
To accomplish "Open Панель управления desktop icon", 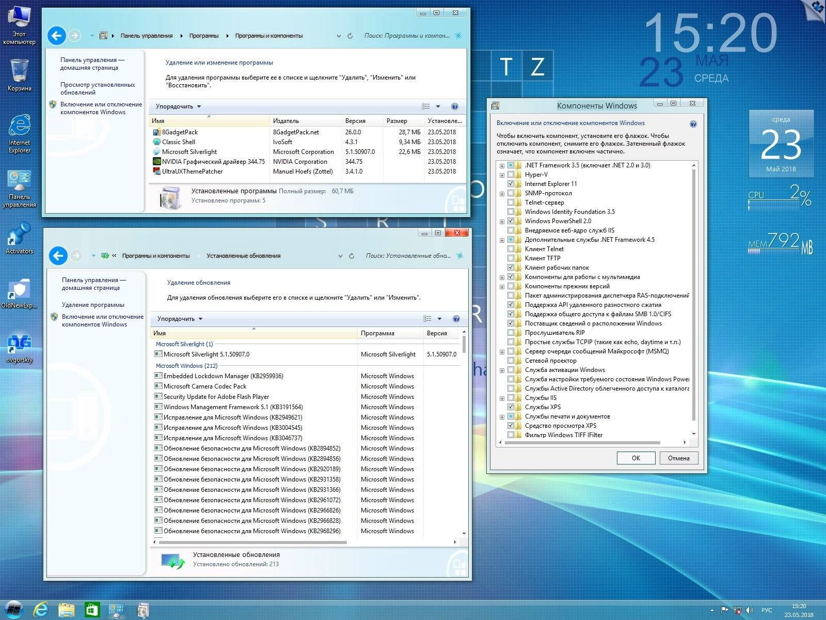I will [x=19, y=188].
